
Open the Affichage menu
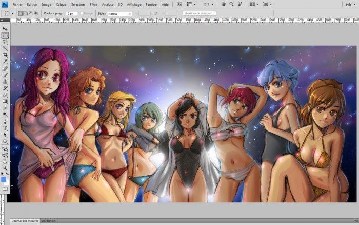134,4
